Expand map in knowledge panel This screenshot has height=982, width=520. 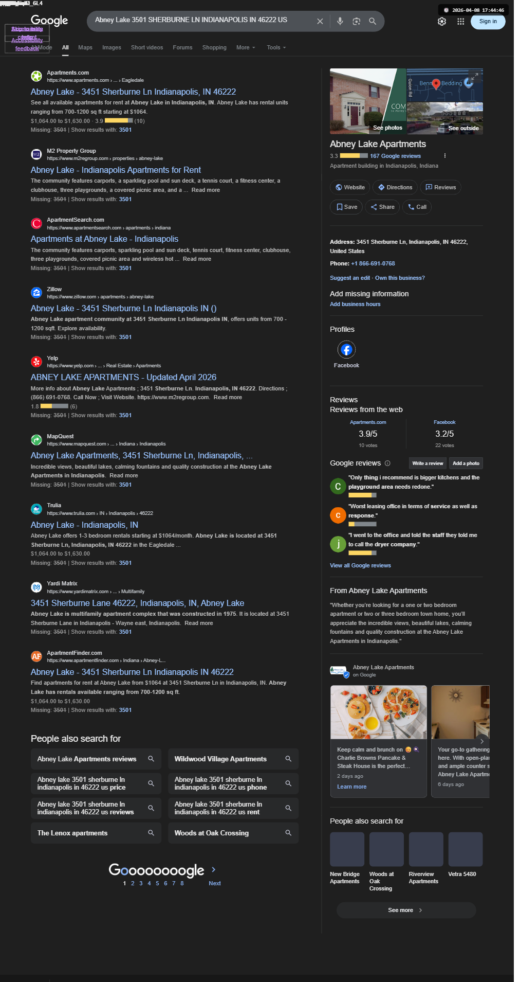[474, 76]
